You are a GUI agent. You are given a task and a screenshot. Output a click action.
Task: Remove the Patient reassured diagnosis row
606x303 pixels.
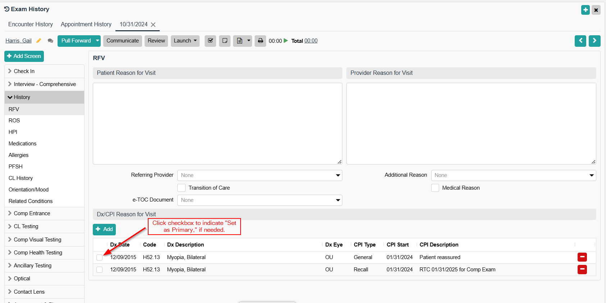(x=582, y=257)
